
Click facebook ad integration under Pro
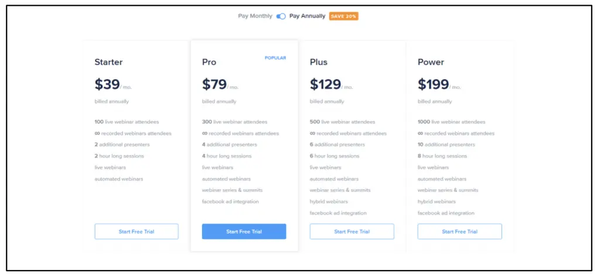coord(230,202)
